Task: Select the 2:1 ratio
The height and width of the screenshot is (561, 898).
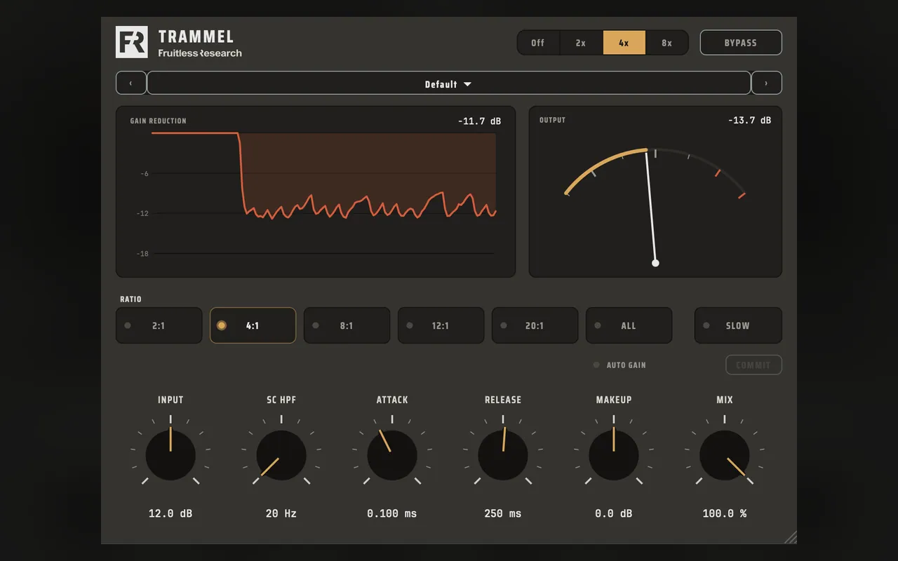Action: tap(159, 325)
